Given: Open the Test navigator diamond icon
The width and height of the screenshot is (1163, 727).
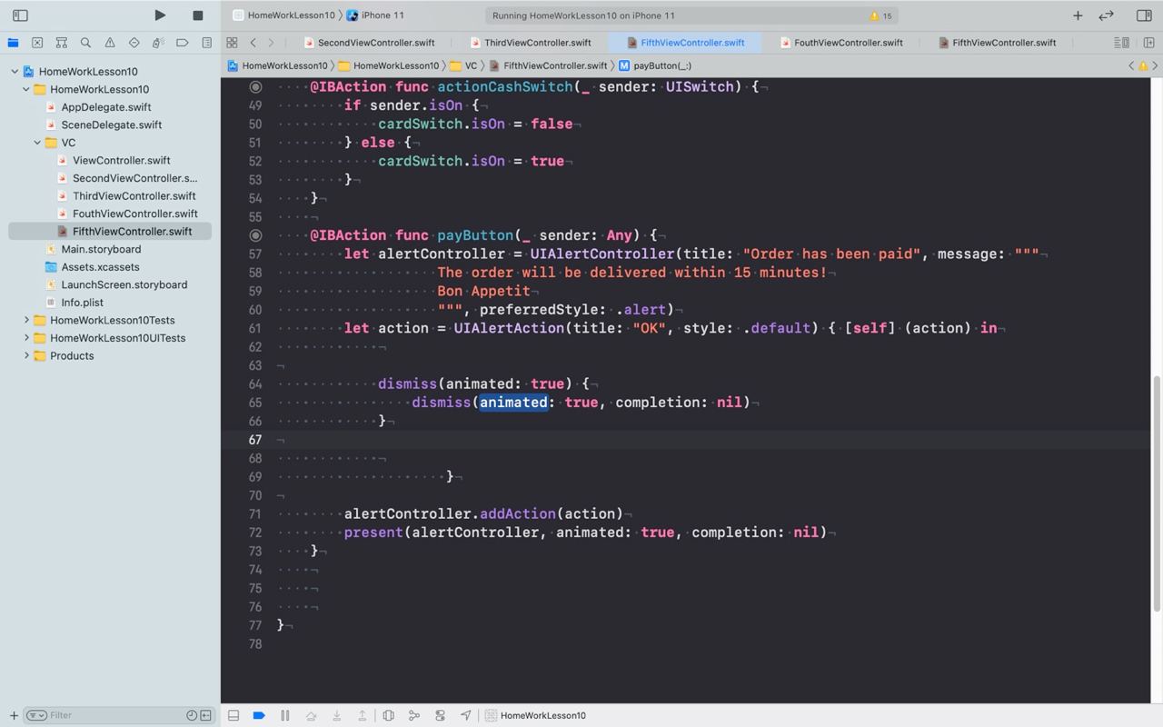Looking at the screenshot, I should (134, 43).
